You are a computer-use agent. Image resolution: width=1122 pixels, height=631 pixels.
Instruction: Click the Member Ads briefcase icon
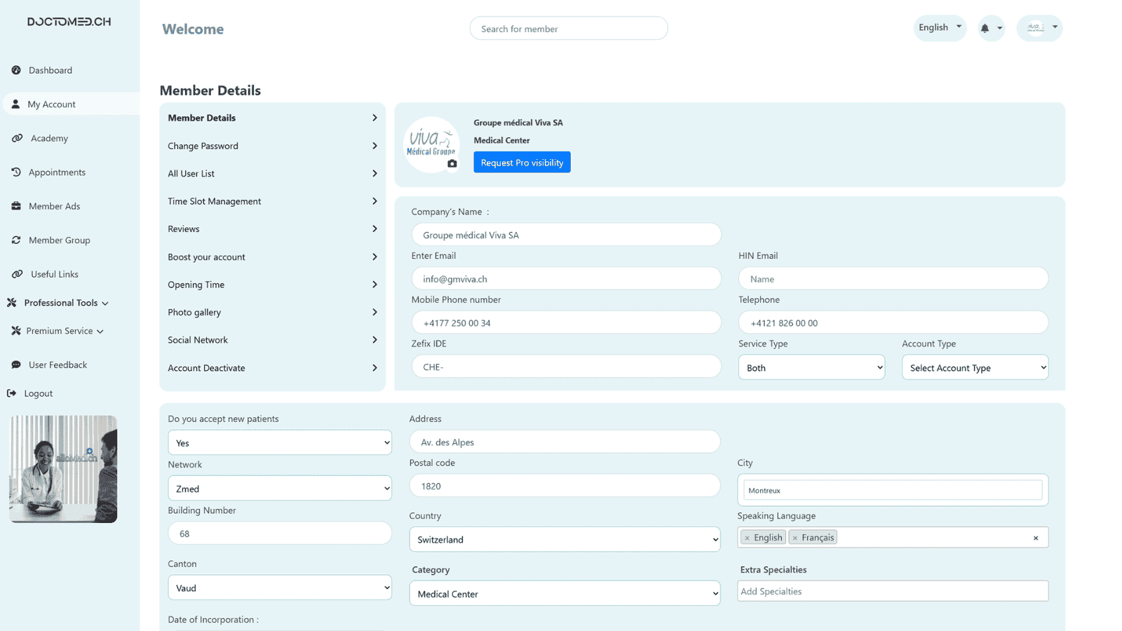[16, 206]
